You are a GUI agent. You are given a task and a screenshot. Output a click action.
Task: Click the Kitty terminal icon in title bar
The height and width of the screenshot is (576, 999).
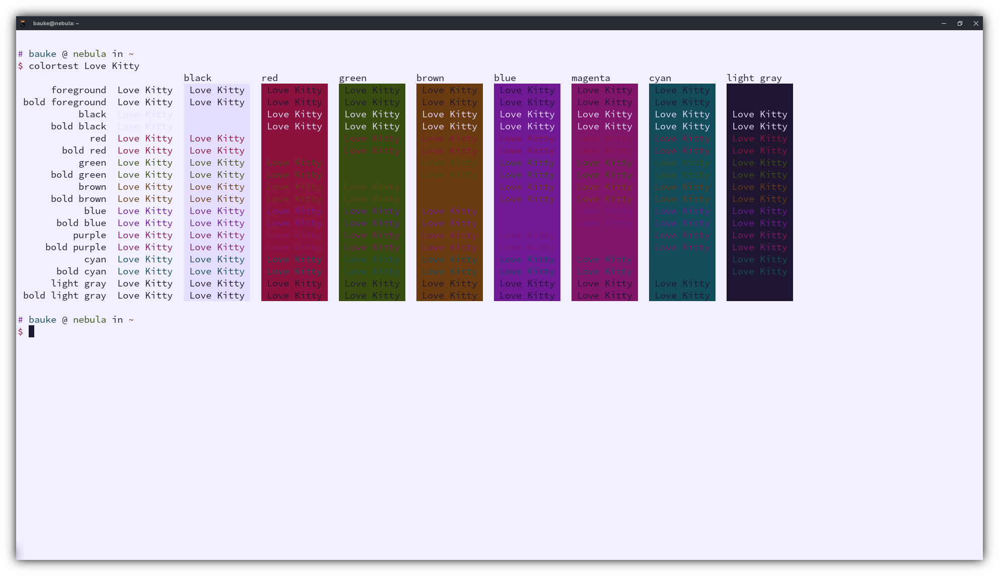pyautogui.click(x=23, y=23)
